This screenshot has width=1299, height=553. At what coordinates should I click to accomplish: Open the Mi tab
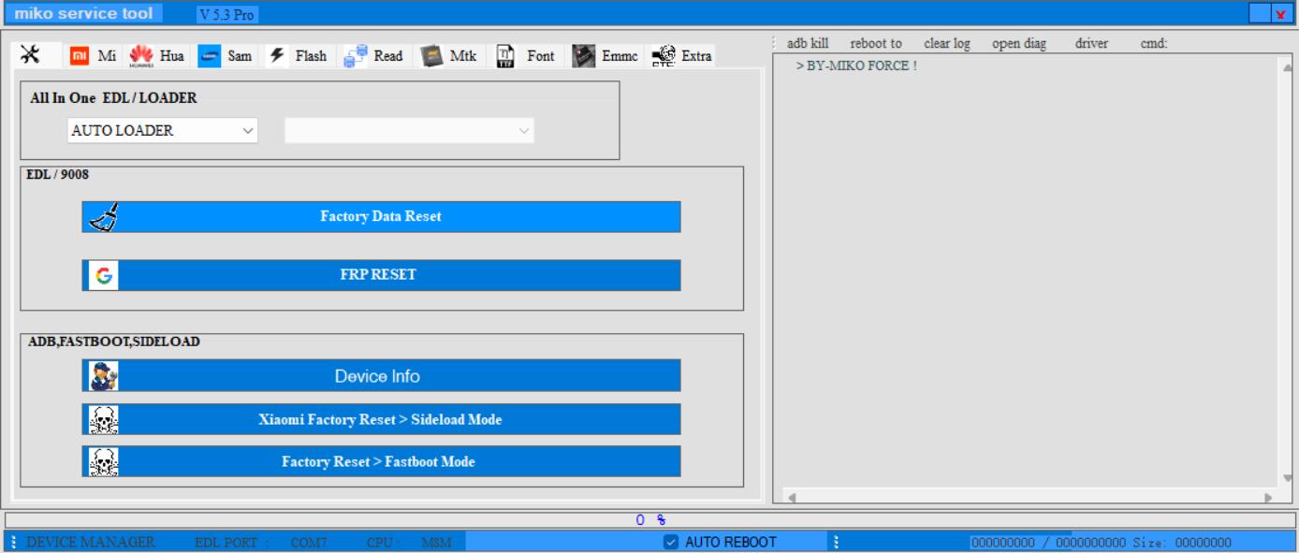(x=95, y=56)
